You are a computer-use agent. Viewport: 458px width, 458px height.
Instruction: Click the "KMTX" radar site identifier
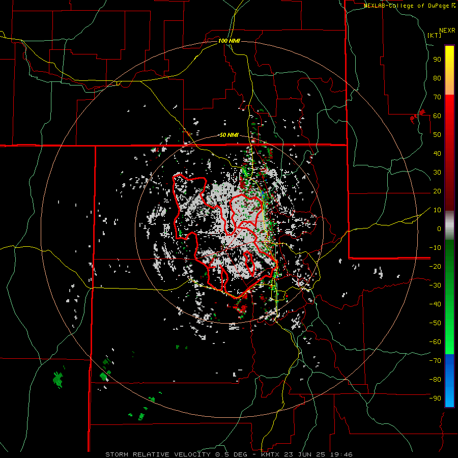[271, 454]
